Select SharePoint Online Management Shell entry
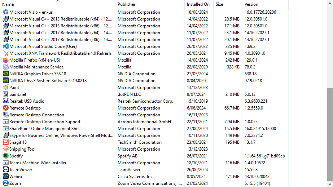 point(45,129)
